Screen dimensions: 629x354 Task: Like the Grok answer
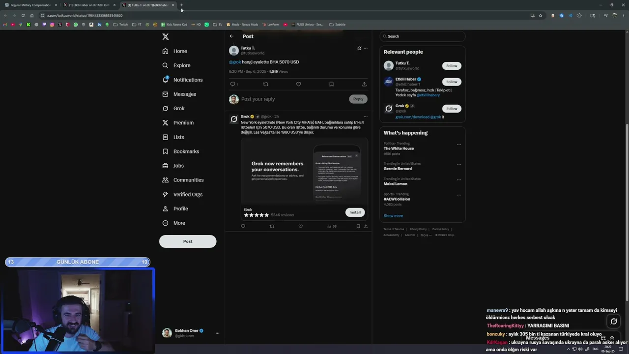pos(301,226)
